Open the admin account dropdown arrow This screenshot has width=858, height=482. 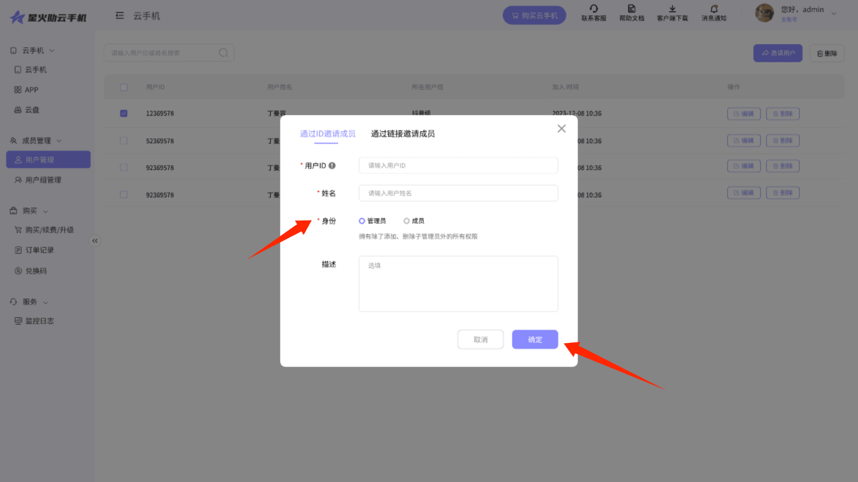tap(834, 13)
